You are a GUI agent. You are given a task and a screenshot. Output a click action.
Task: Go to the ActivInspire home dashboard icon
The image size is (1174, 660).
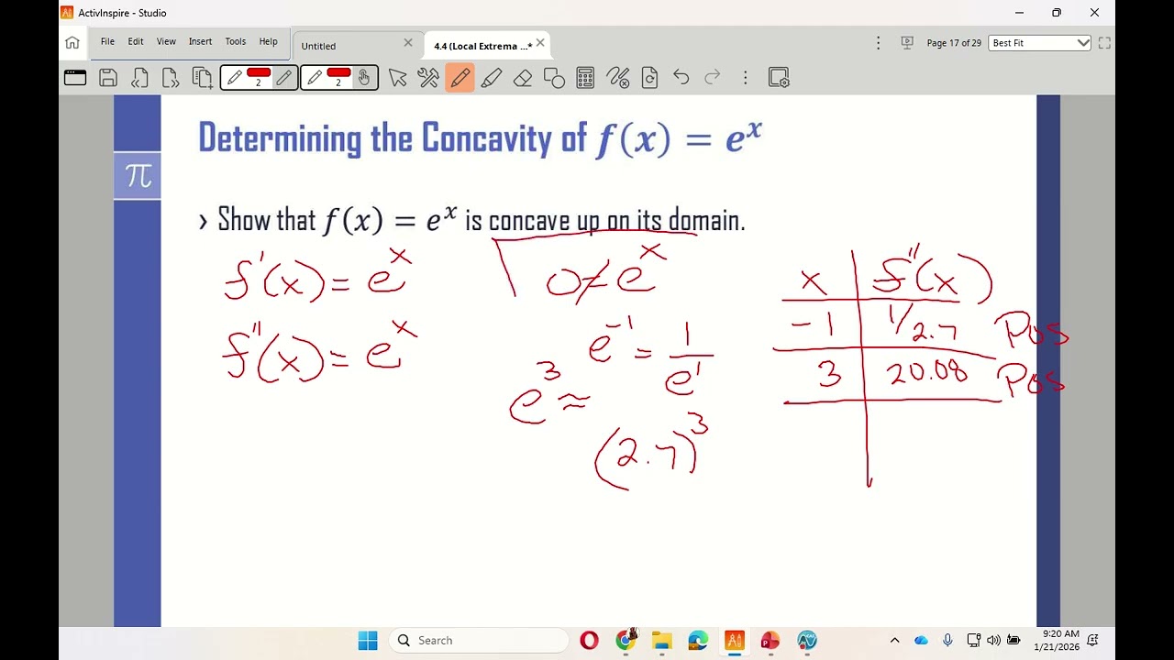pyautogui.click(x=72, y=42)
